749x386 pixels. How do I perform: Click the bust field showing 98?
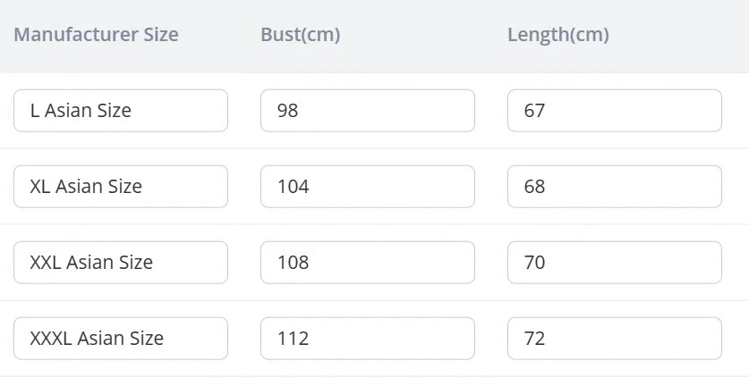pyautogui.click(x=368, y=111)
